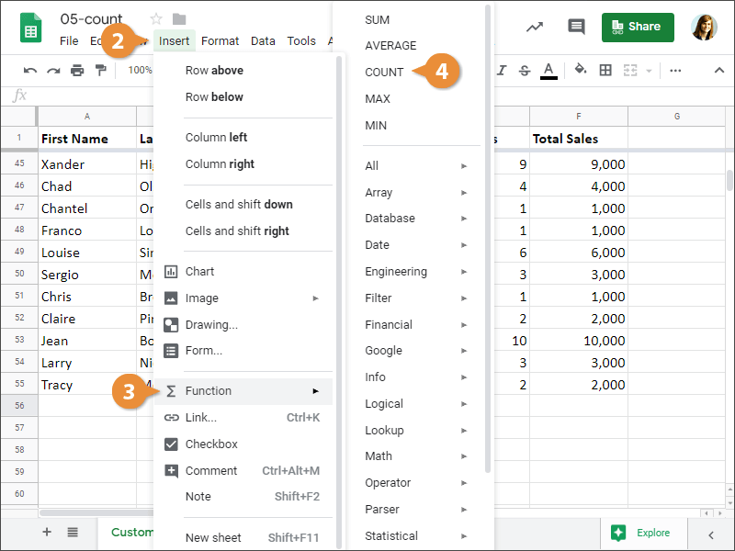Open the text color underline A
This screenshot has height=551, width=735.
548,71
